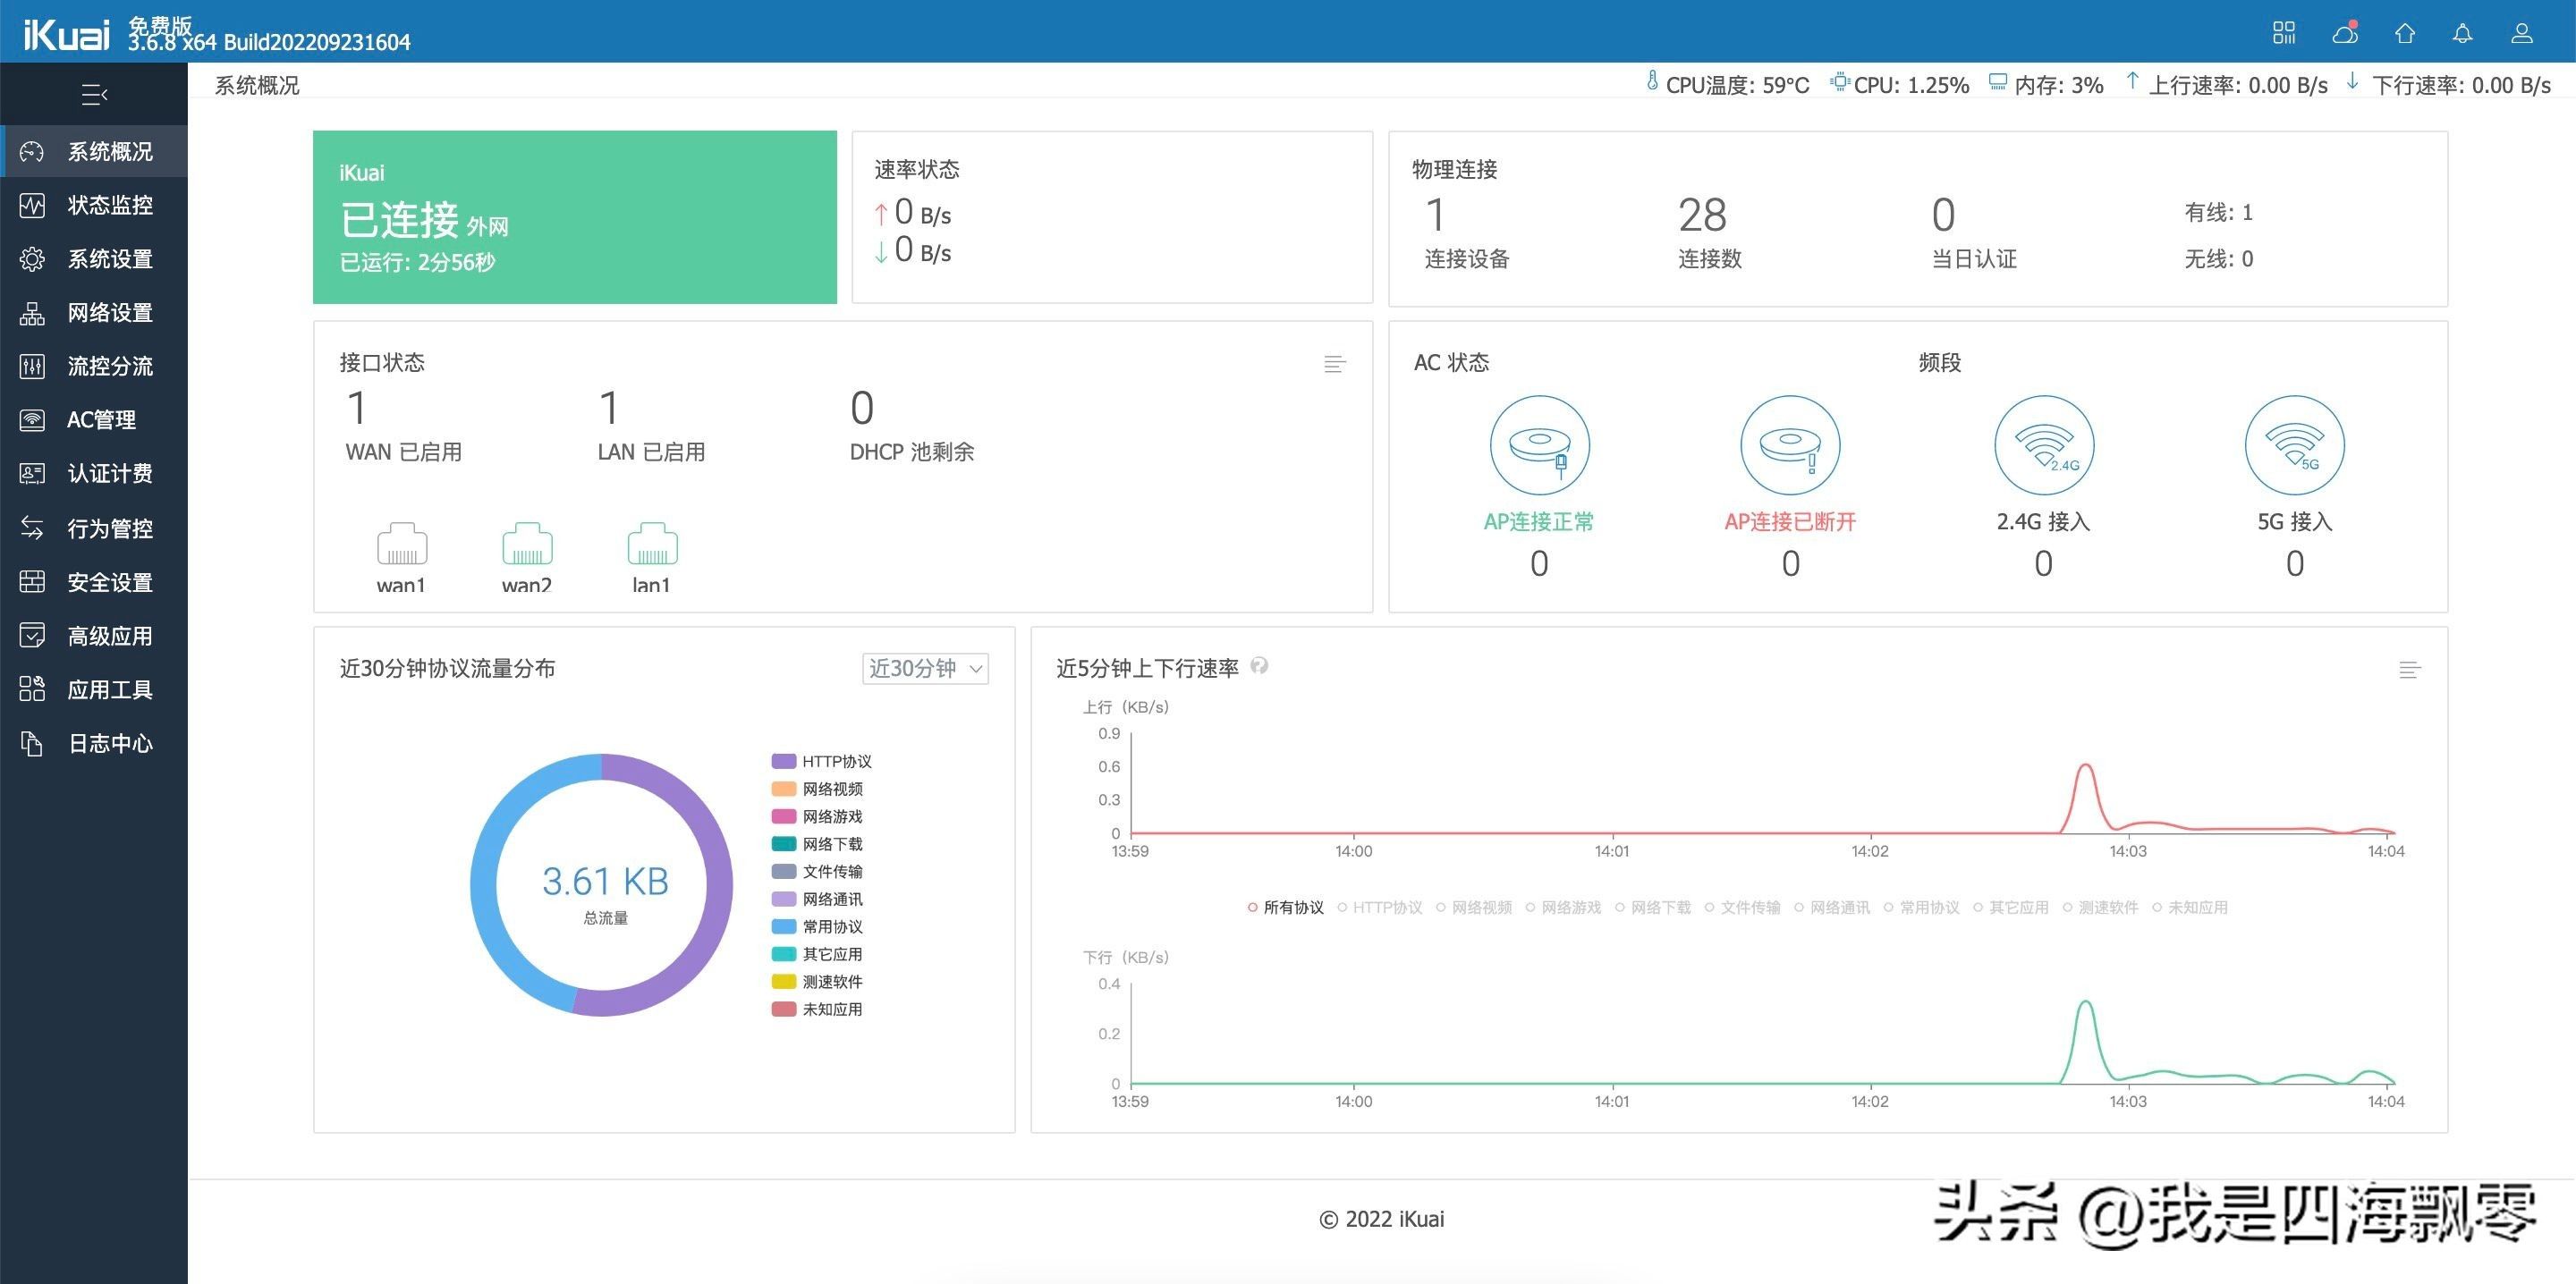This screenshot has width=2576, height=1284.
Task: Click the 安全设置 firewall icon in sidebar
Action: (x=32, y=582)
